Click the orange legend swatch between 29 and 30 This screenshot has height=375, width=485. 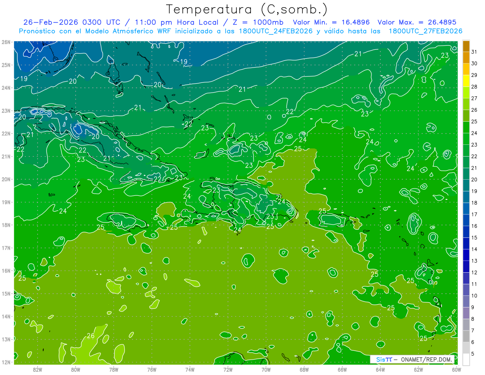(x=466, y=69)
